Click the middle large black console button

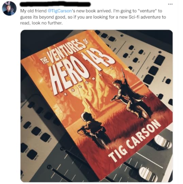[x=153, y=71]
